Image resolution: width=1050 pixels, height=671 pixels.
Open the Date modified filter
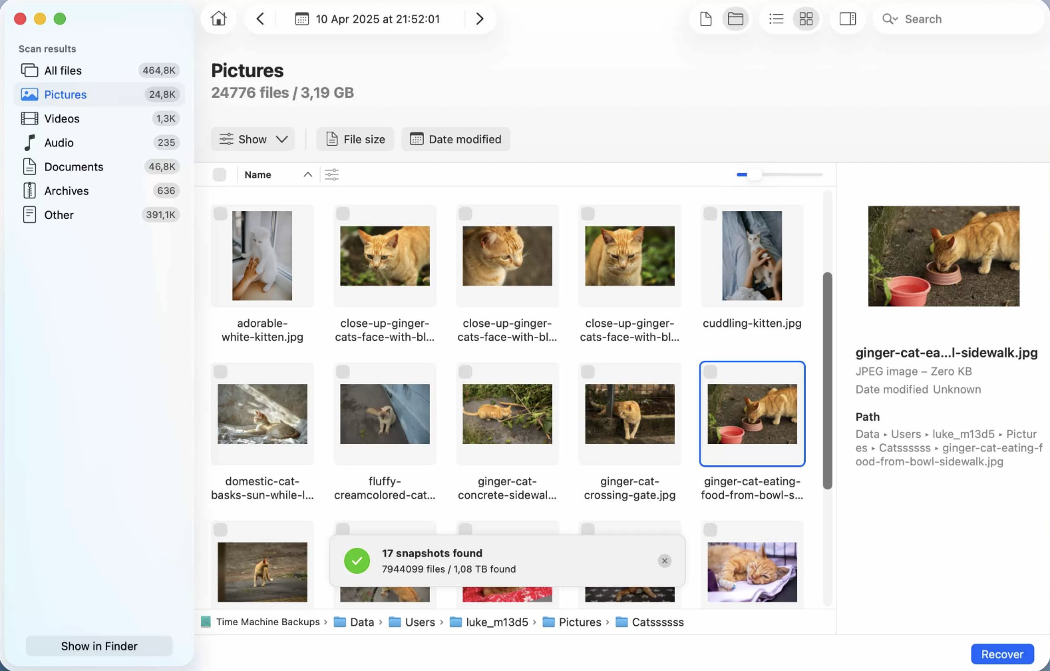(456, 139)
